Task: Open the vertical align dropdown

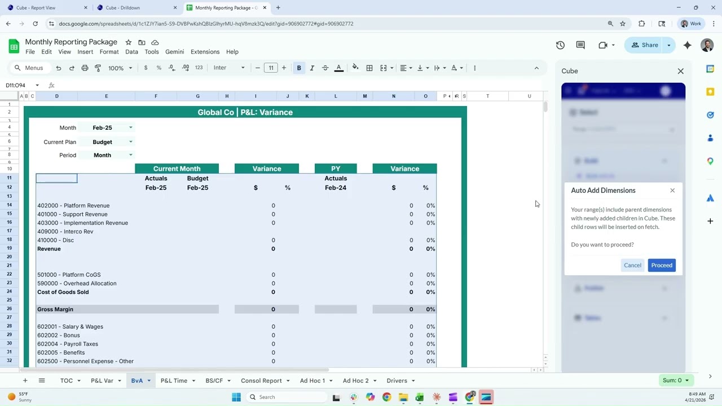Action: pyautogui.click(x=422, y=68)
